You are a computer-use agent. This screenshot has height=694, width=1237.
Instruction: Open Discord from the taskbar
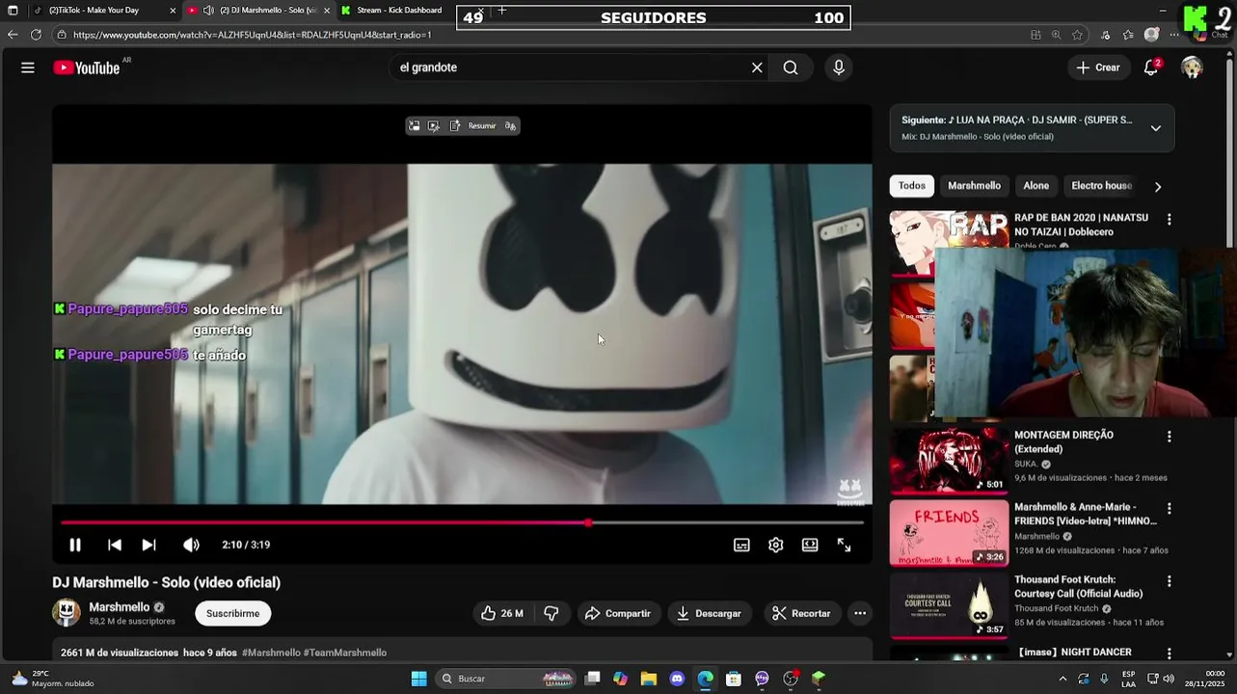(677, 679)
